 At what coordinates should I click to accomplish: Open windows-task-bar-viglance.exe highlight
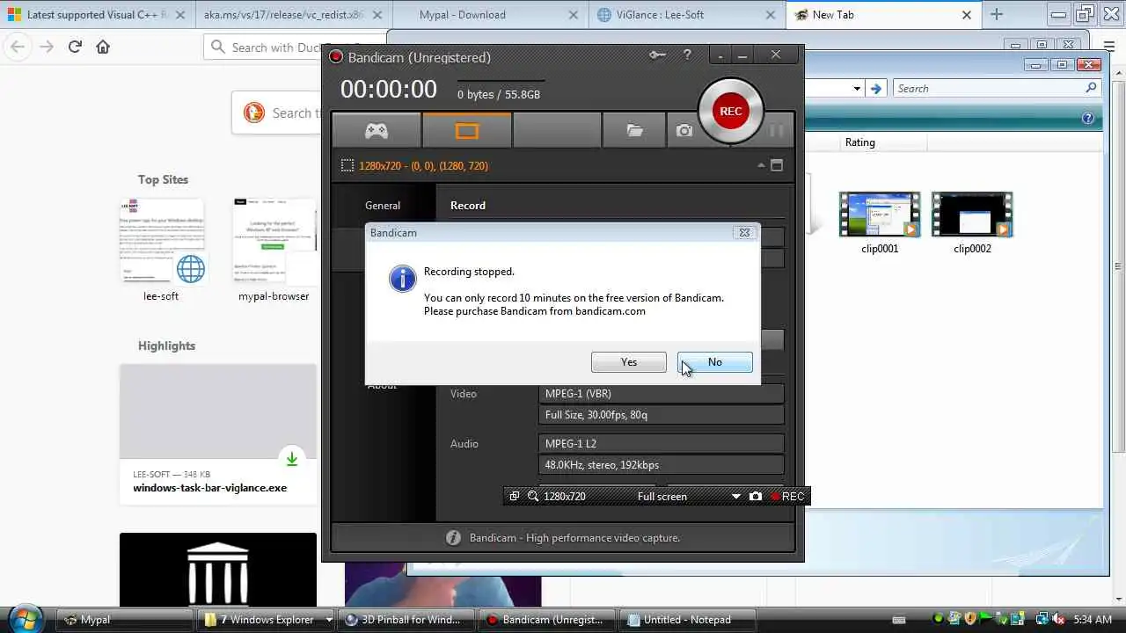pos(218,434)
